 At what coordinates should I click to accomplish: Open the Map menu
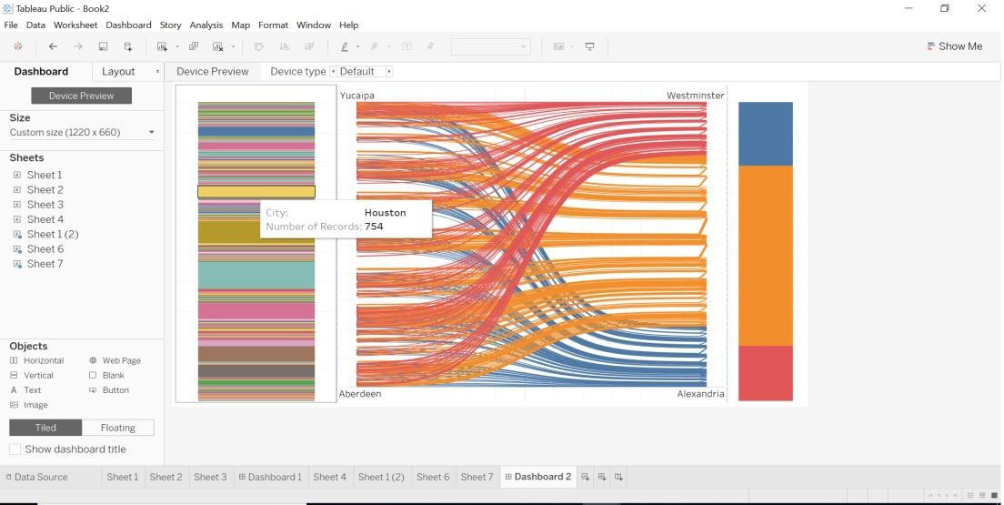(x=240, y=25)
